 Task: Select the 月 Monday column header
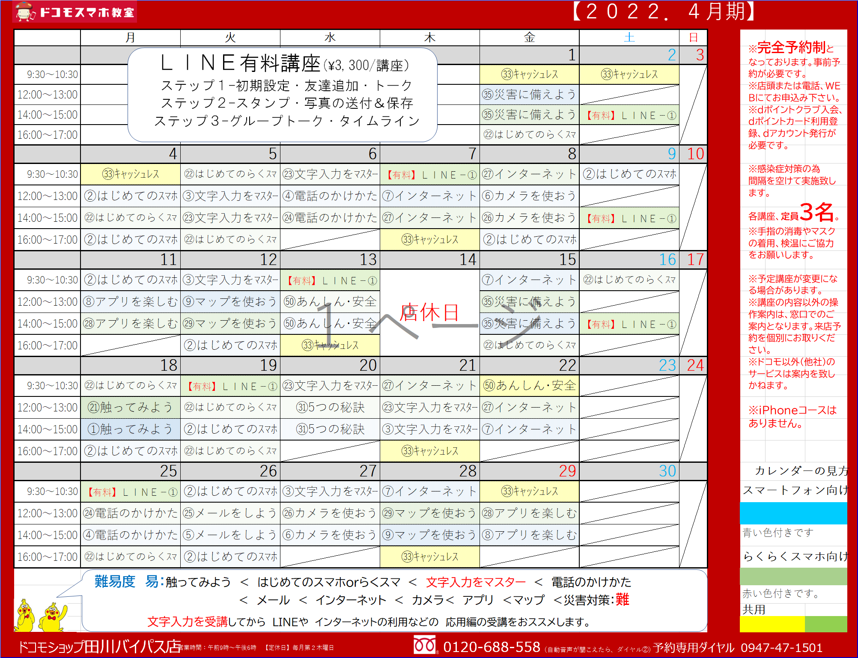pos(130,38)
